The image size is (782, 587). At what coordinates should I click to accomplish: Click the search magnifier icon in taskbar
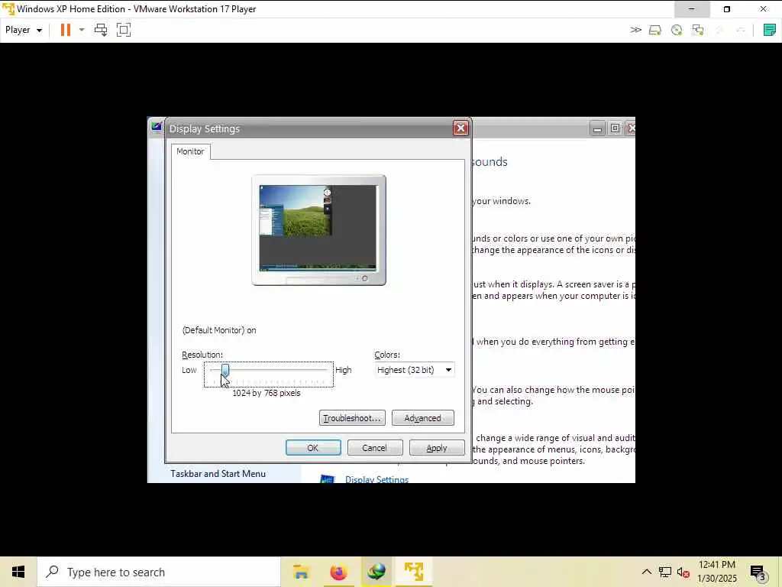53,572
